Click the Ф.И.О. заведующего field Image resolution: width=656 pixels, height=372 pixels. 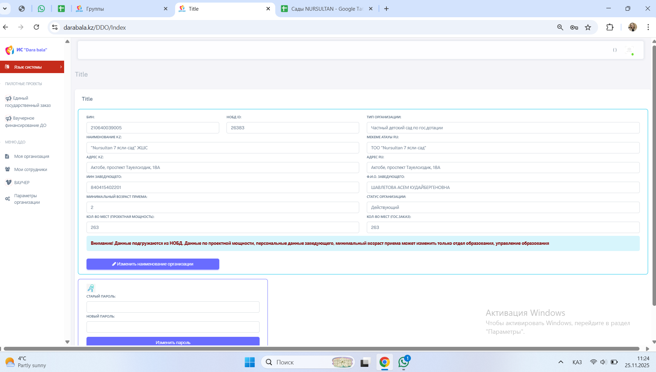tap(503, 187)
